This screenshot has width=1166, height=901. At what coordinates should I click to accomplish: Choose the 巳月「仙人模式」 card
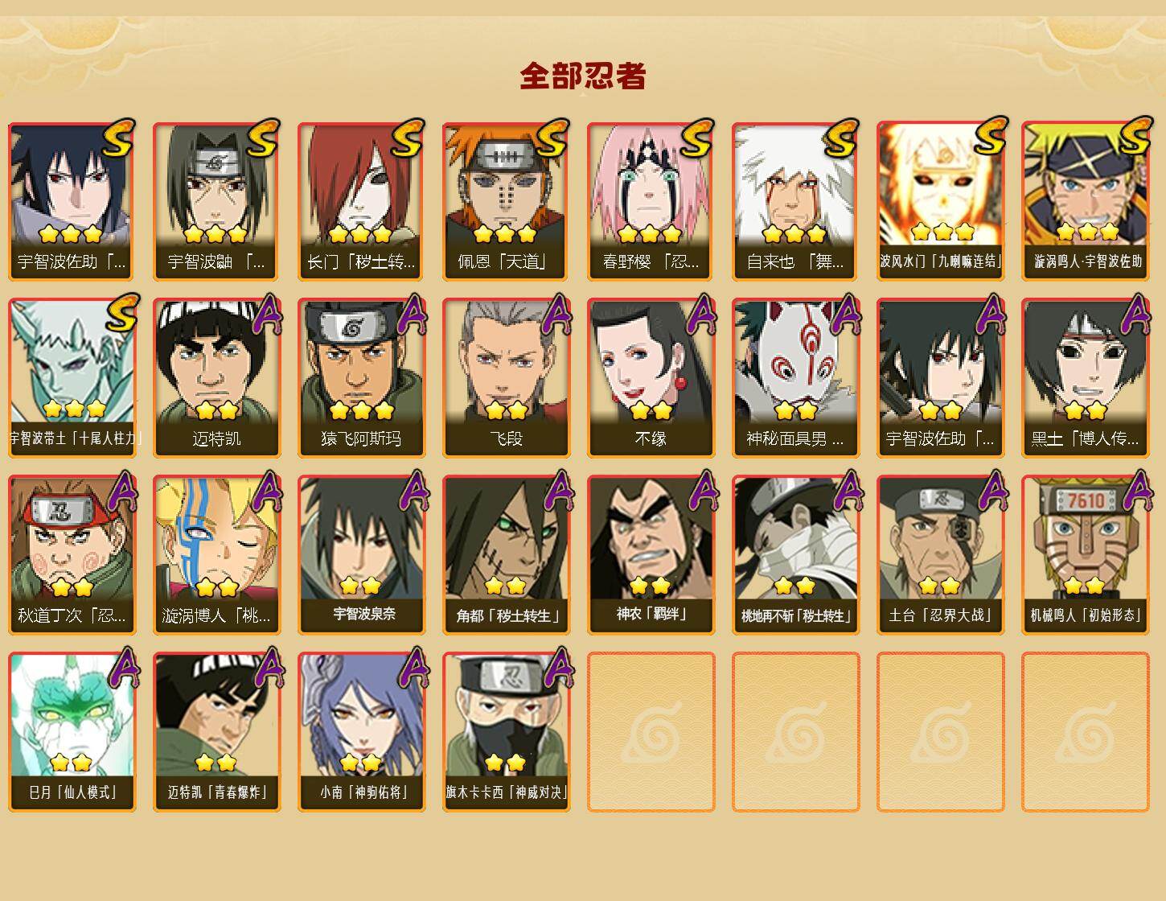coord(72,732)
